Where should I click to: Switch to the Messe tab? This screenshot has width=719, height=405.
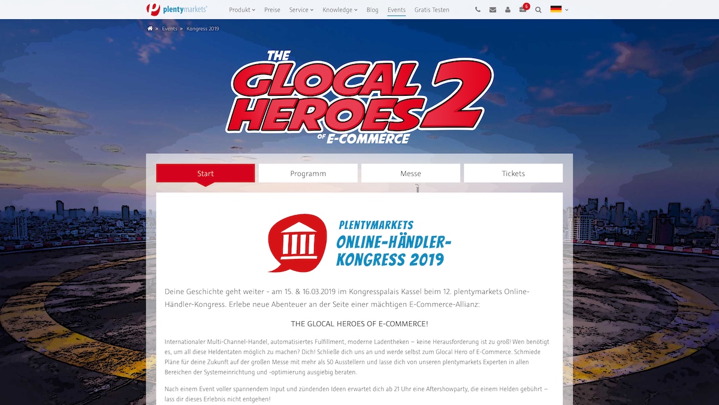point(410,173)
